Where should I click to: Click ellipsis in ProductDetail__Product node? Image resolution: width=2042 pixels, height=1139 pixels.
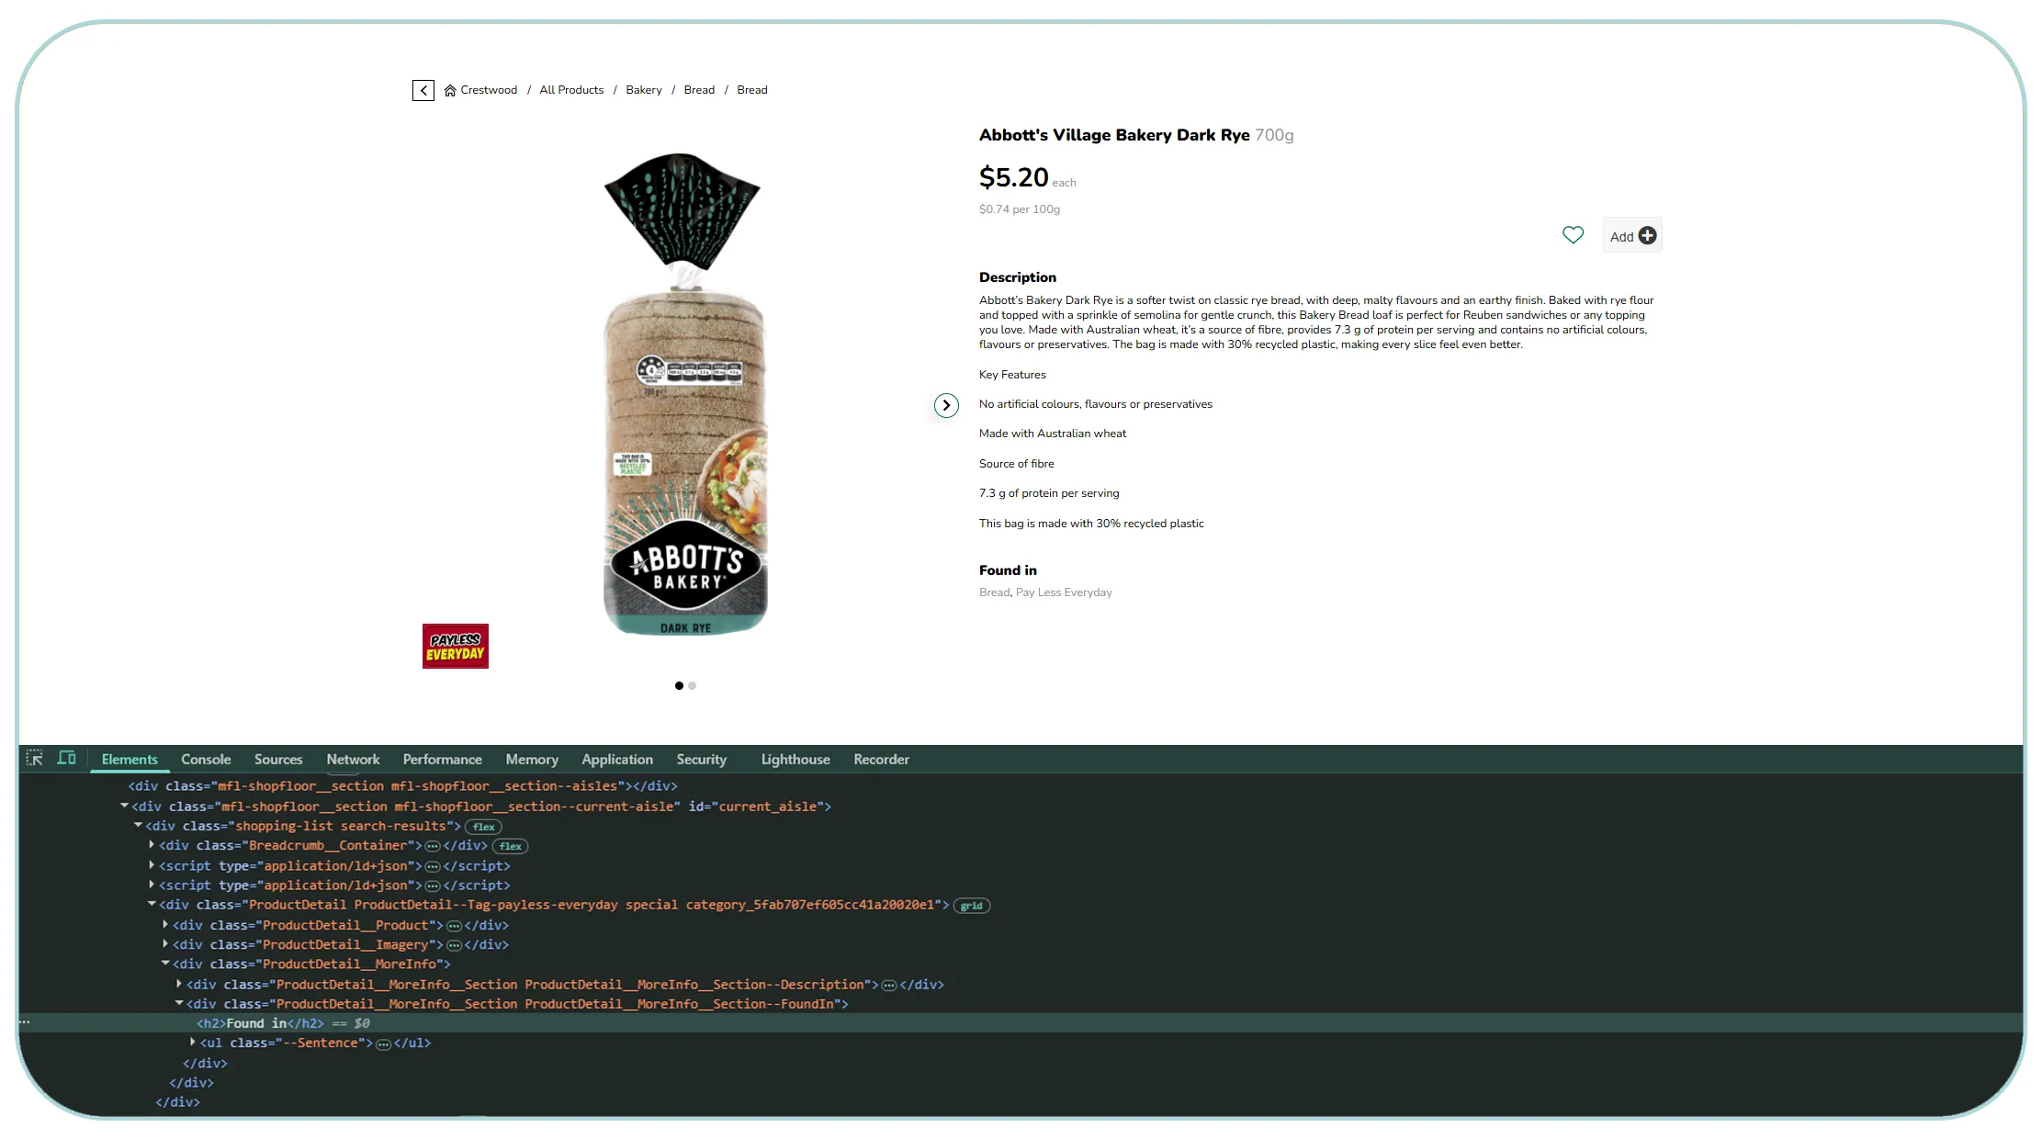(454, 926)
